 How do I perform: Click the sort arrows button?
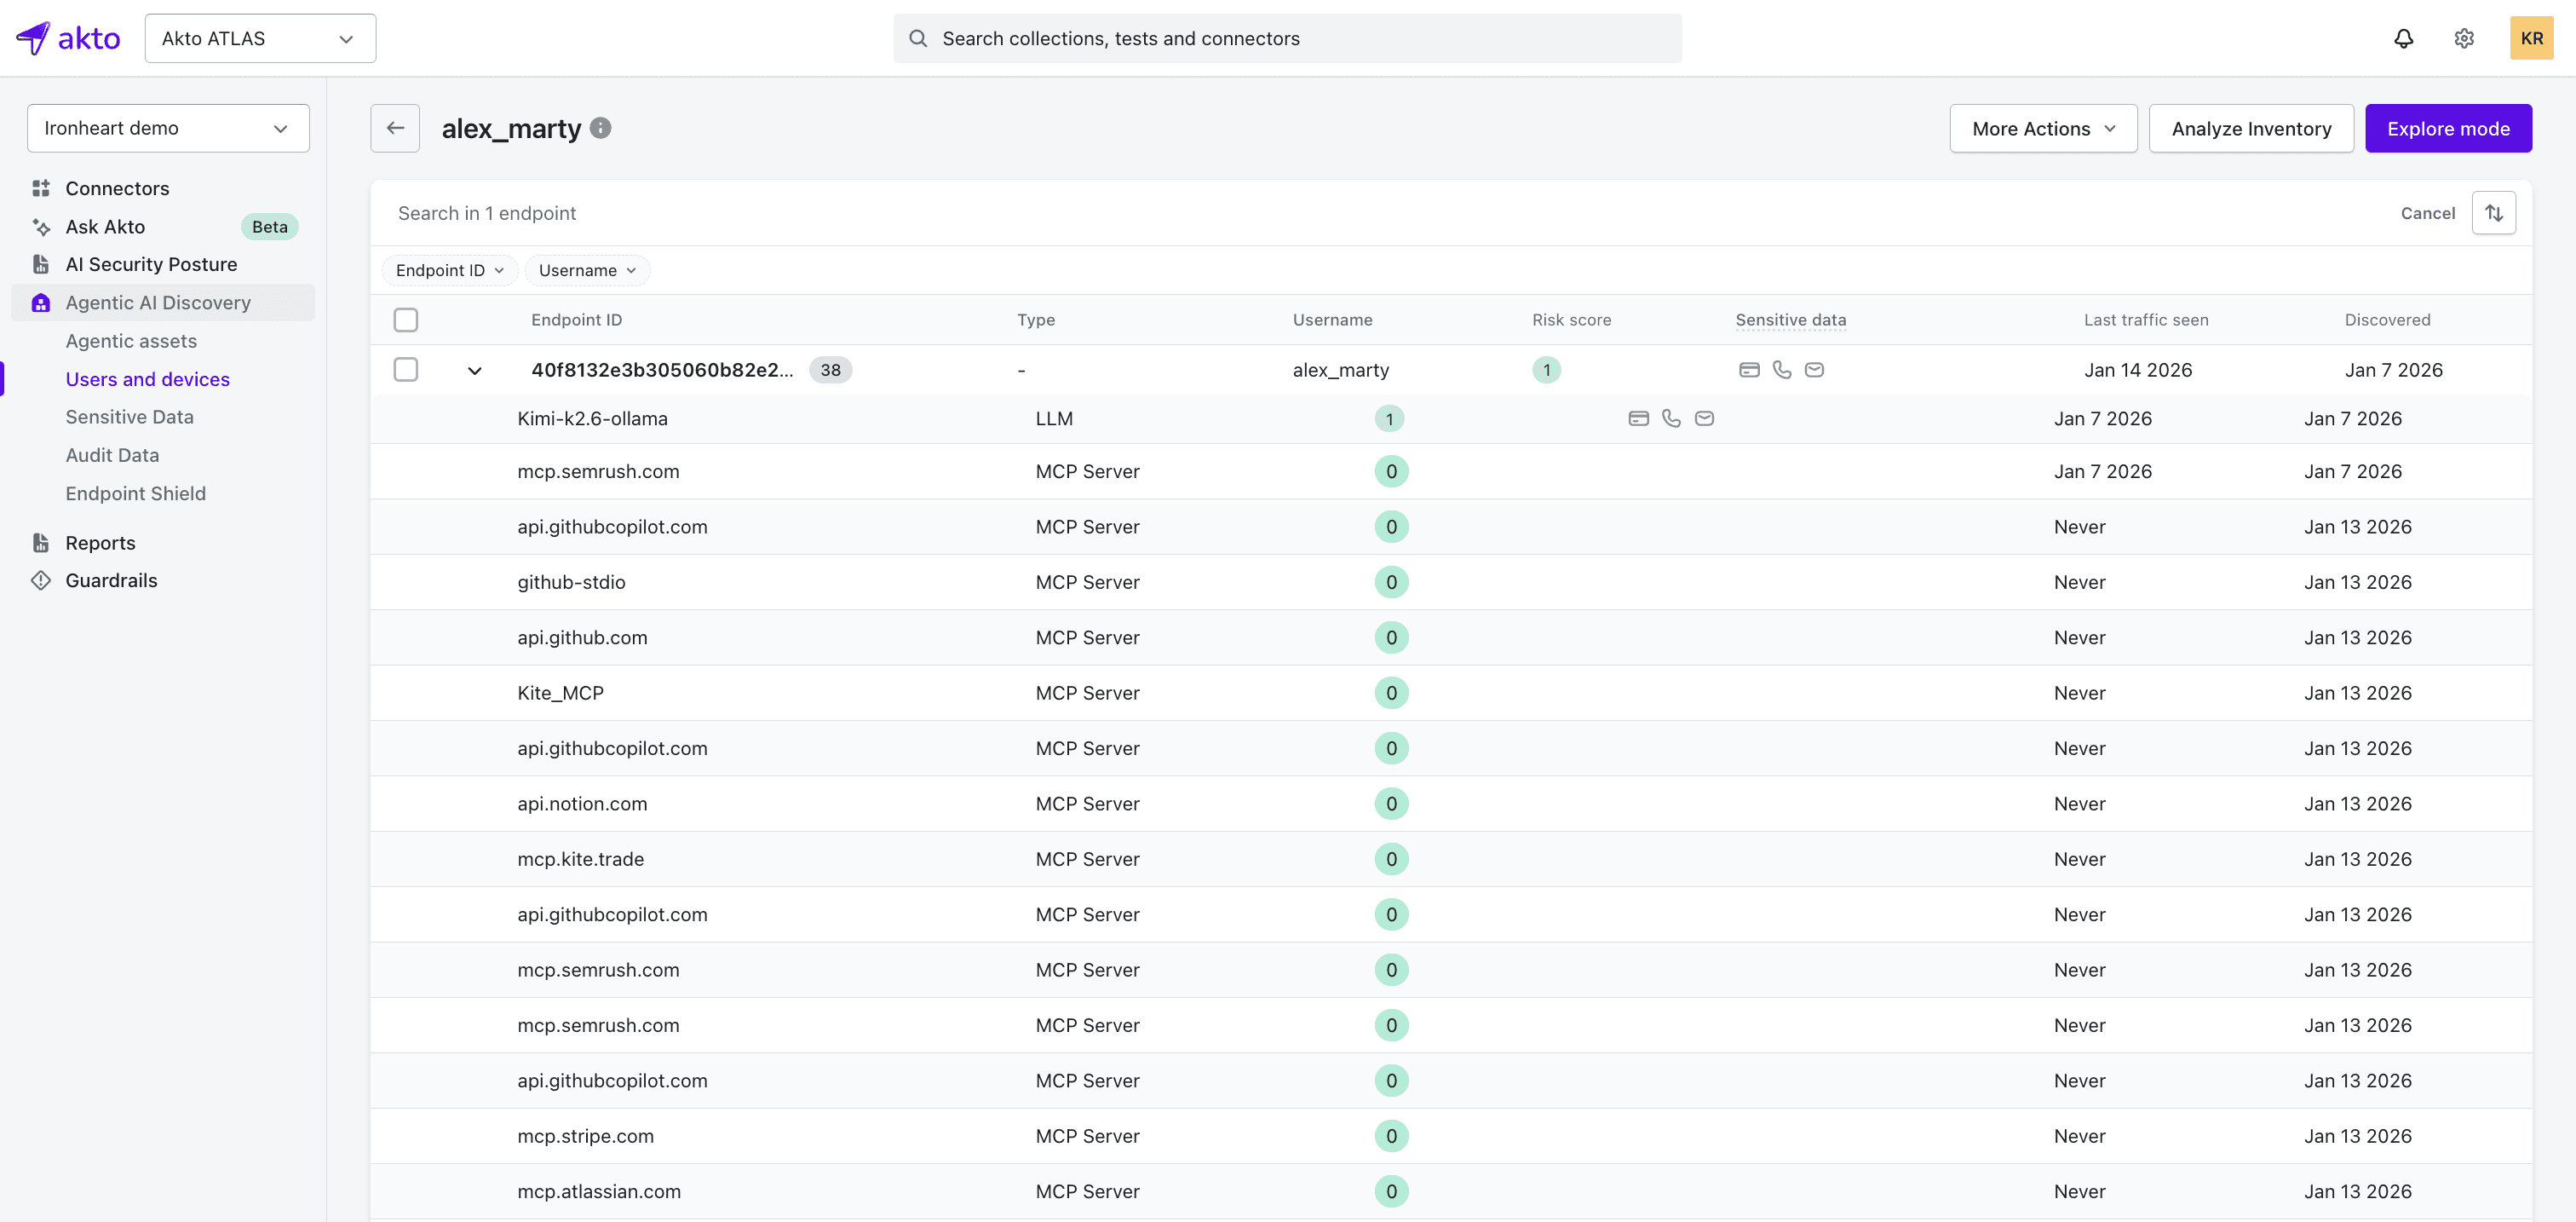(x=2493, y=213)
